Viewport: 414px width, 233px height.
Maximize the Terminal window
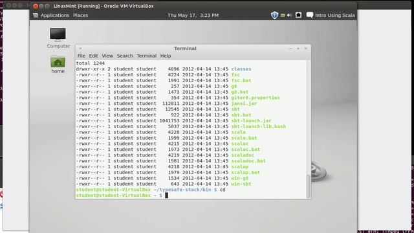coord(298,49)
